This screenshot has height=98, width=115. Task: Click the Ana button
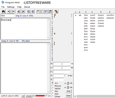click(x=68, y=91)
